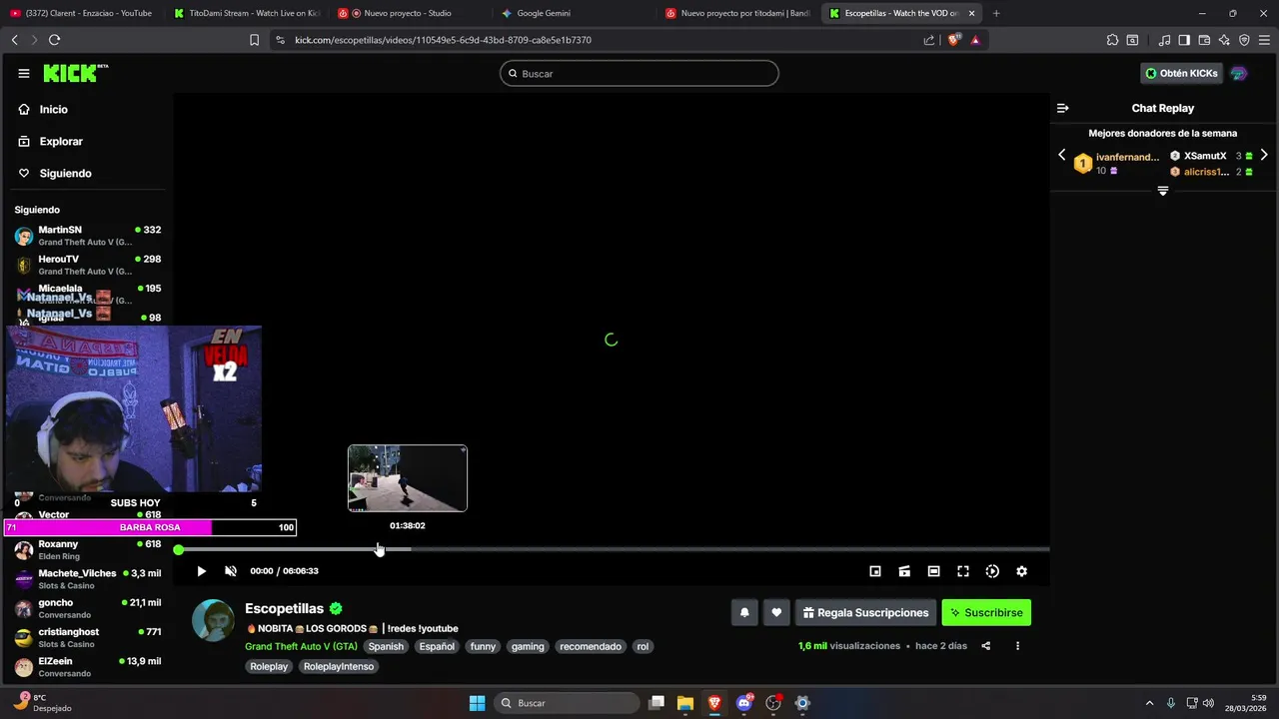1279x719 pixels.
Task: Toggle the browser sidebar panel
Action: point(1184,40)
